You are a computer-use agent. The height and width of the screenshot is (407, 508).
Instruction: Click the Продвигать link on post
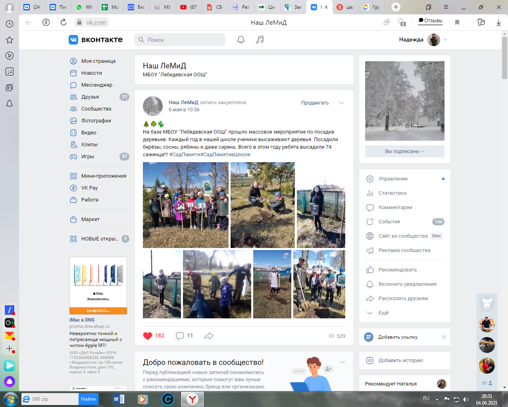[315, 103]
